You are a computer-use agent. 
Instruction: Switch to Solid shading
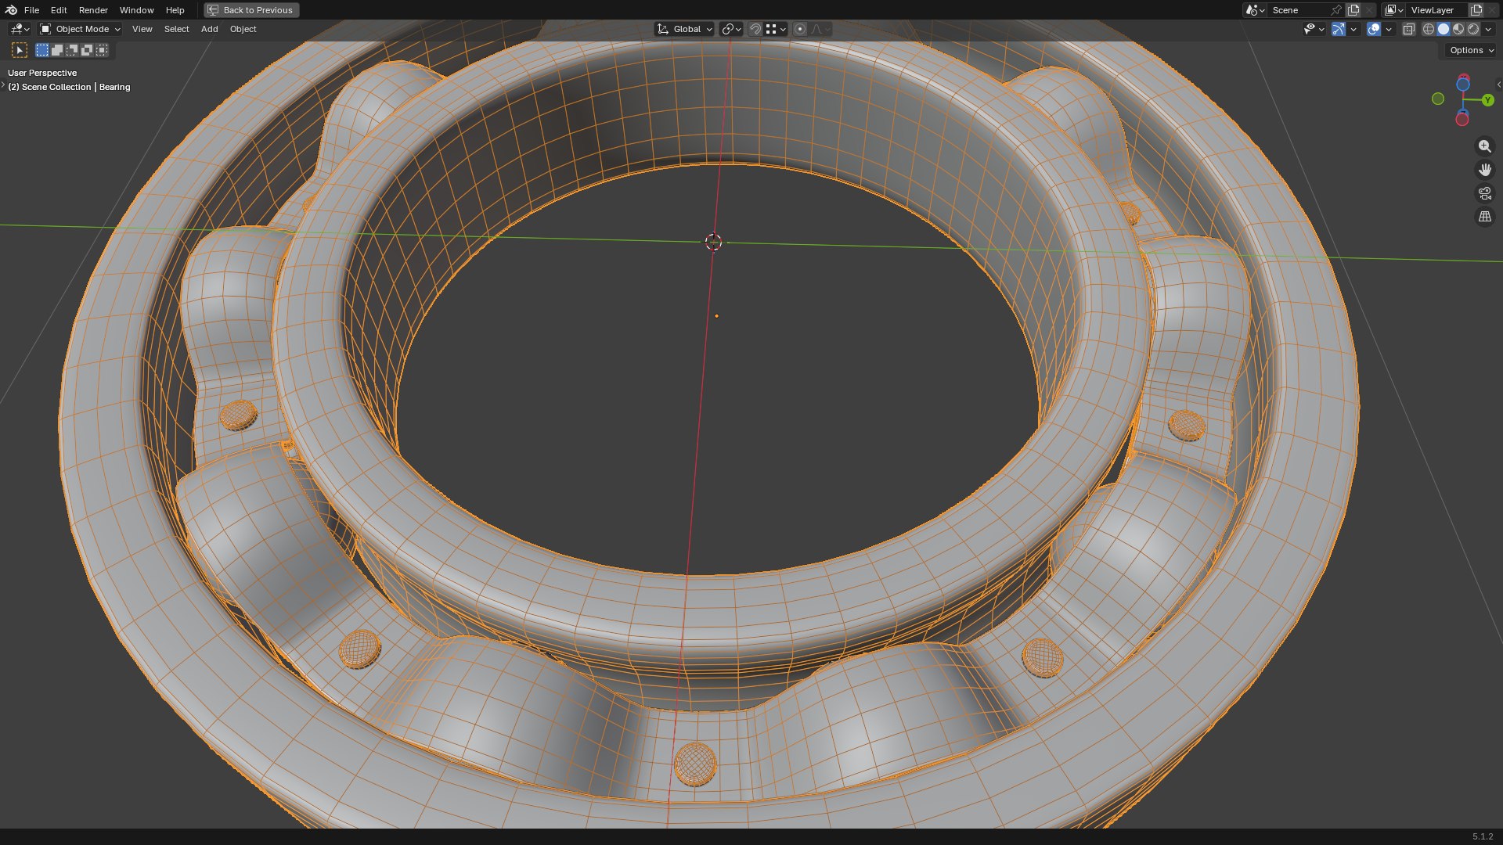click(x=1444, y=29)
